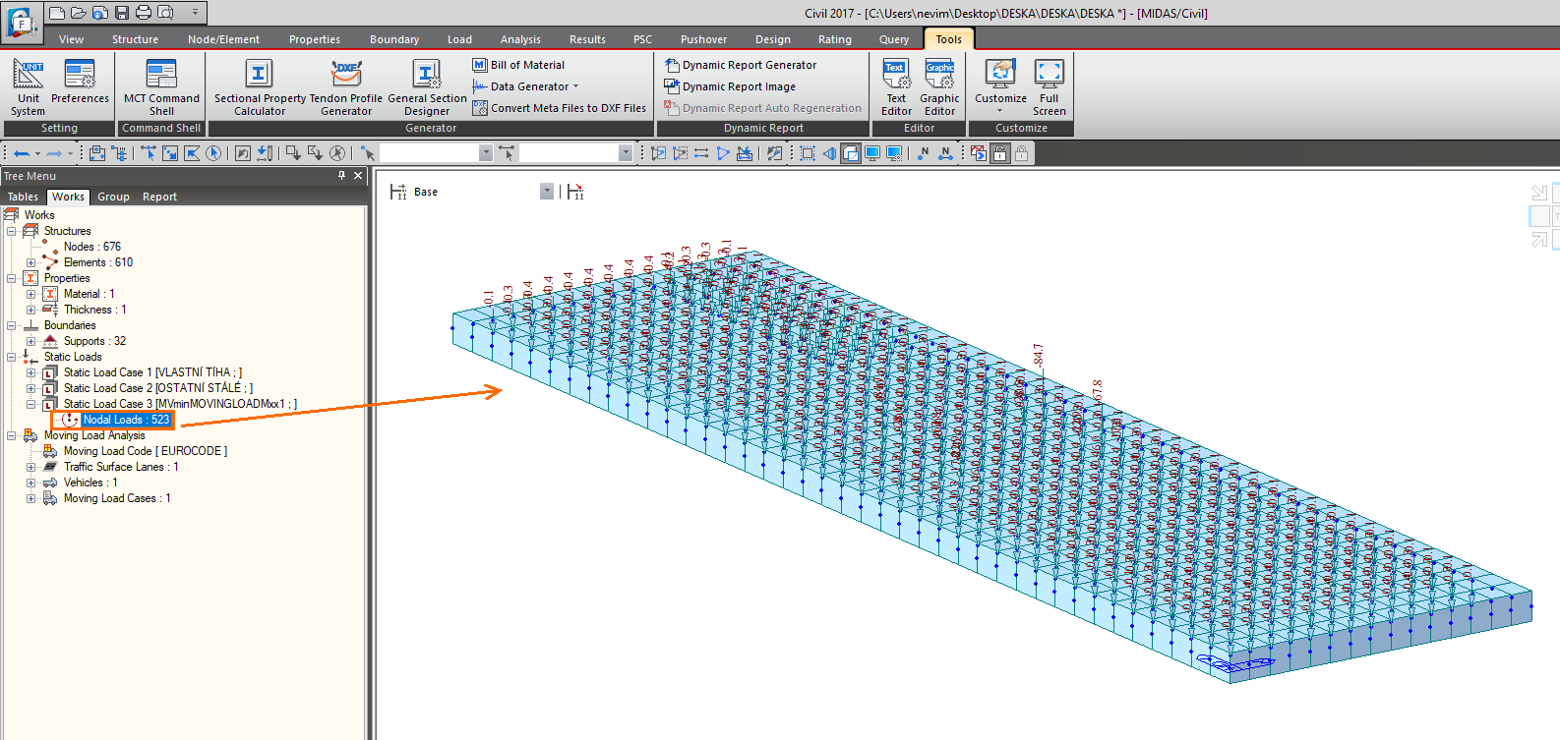Expand the Traffic Surface Lanes node
The height and width of the screenshot is (740, 1560).
31,467
